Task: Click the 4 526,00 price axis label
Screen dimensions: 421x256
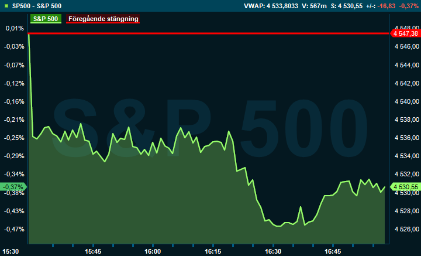Action: click(407, 229)
